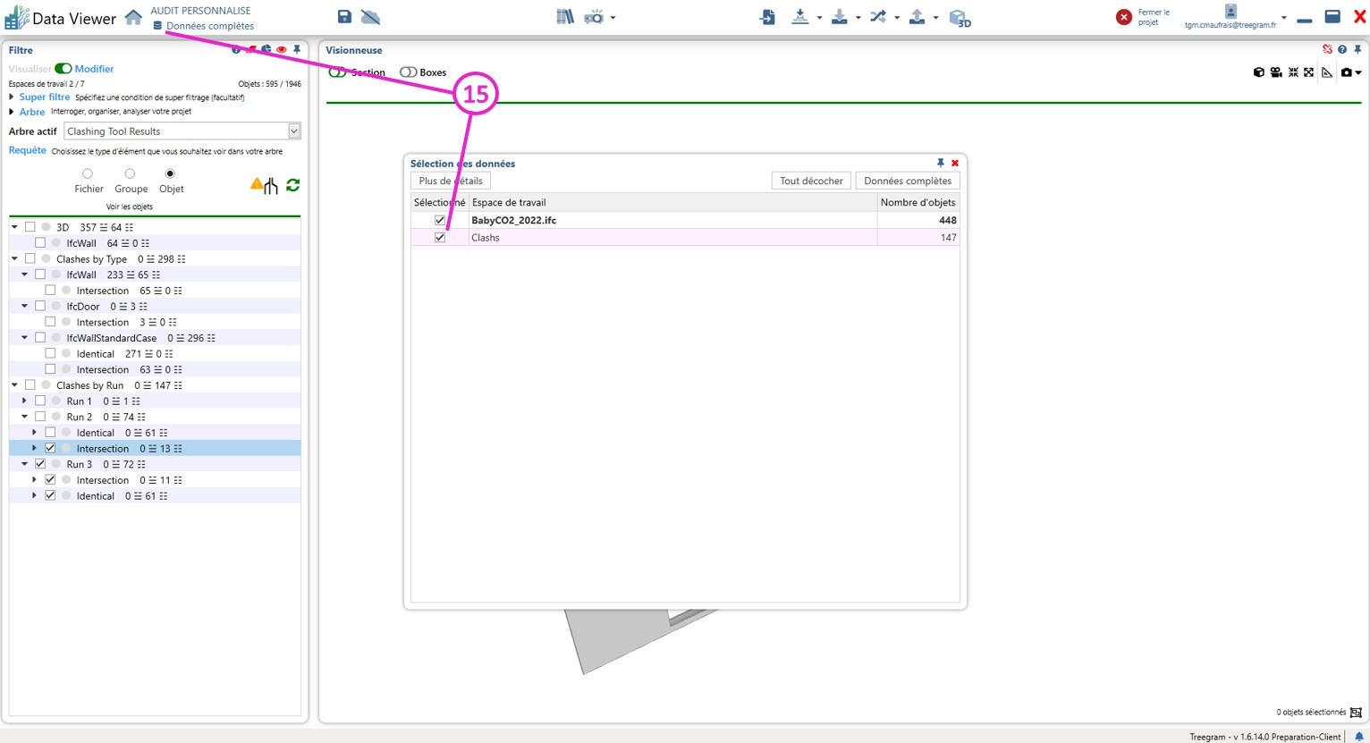The height and width of the screenshot is (743, 1370).
Task: Click the 3D cube icon in top toolbar
Action: (959, 18)
